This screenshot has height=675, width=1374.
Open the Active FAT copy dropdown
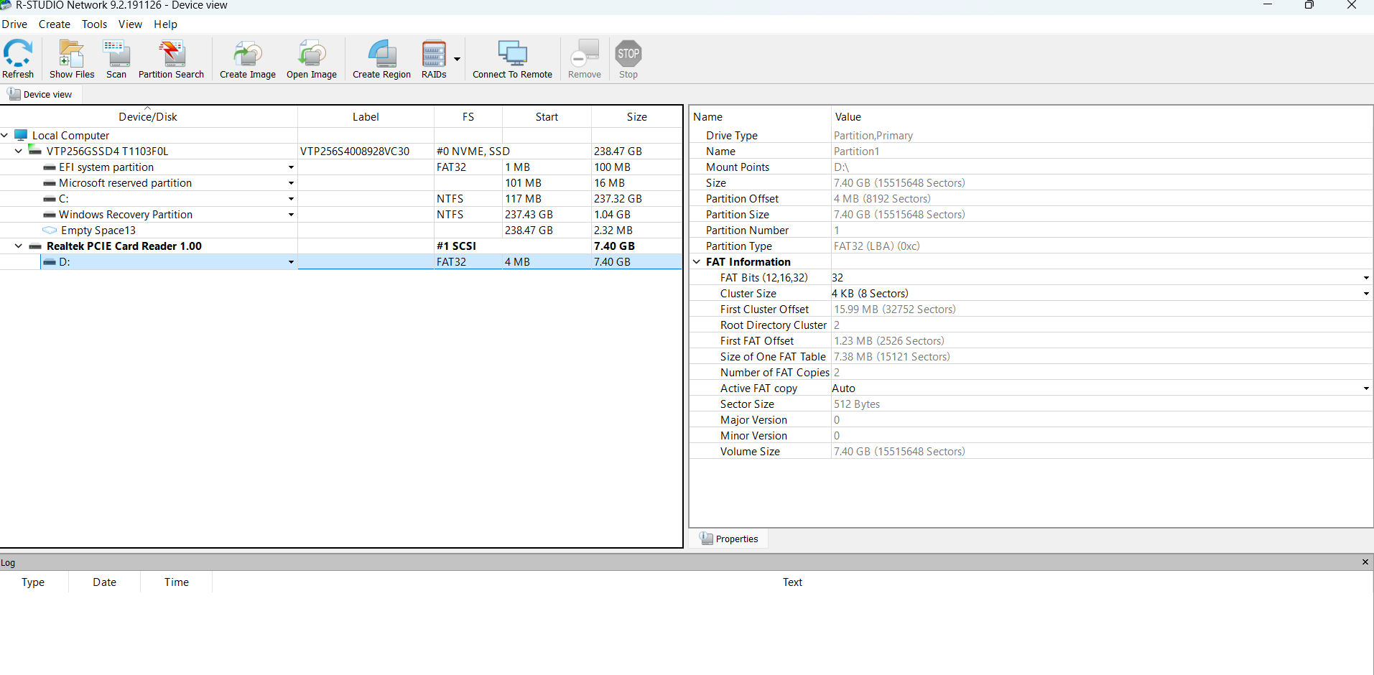coord(1365,388)
